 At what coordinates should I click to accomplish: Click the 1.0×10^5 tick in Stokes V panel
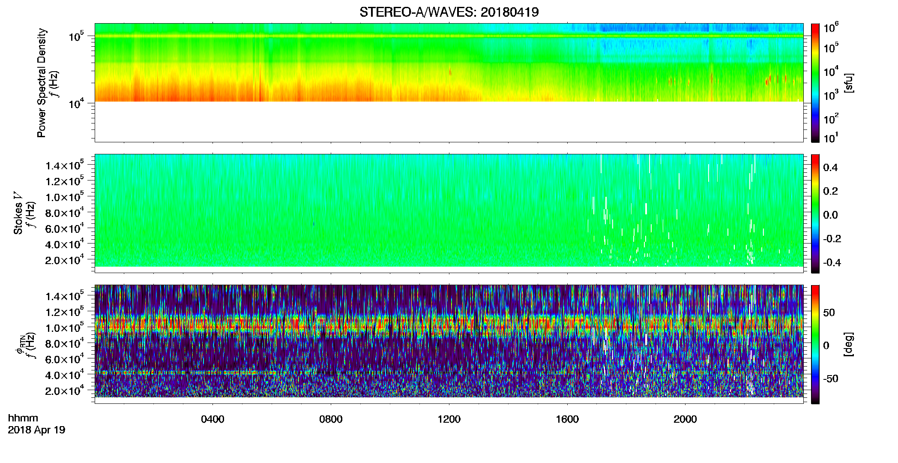pos(65,197)
